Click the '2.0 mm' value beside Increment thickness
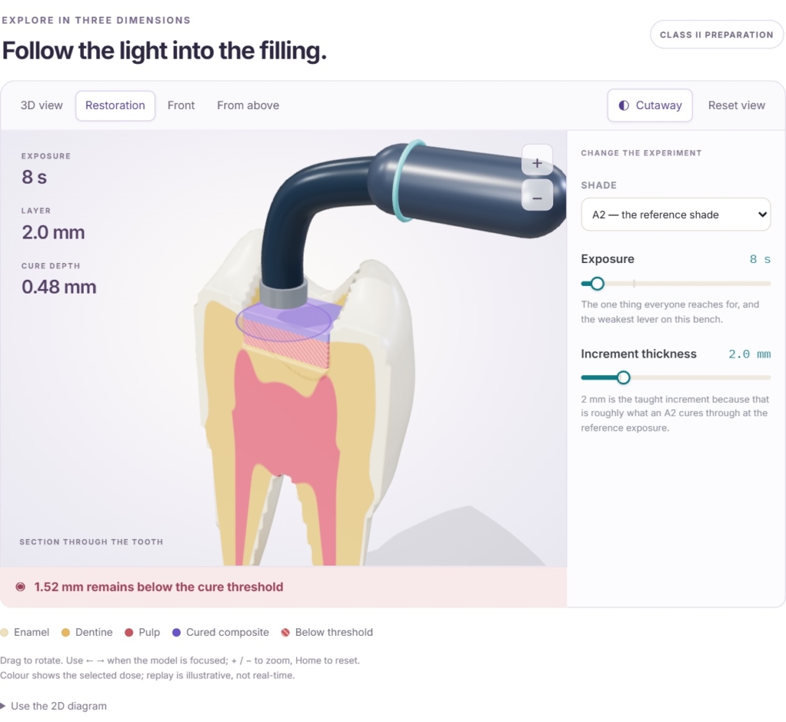This screenshot has width=786, height=722. pos(749,355)
